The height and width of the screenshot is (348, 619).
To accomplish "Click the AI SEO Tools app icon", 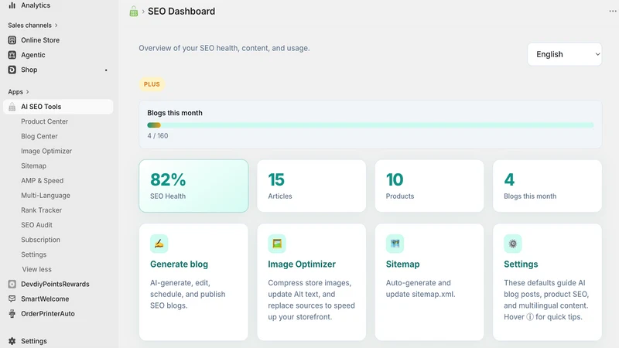I will [12, 107].
